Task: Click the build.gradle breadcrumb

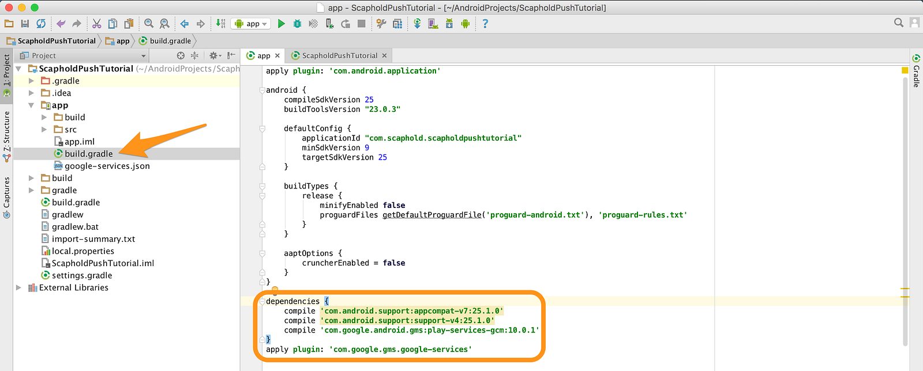Action: pyautogui.click(x=165, y=41)
